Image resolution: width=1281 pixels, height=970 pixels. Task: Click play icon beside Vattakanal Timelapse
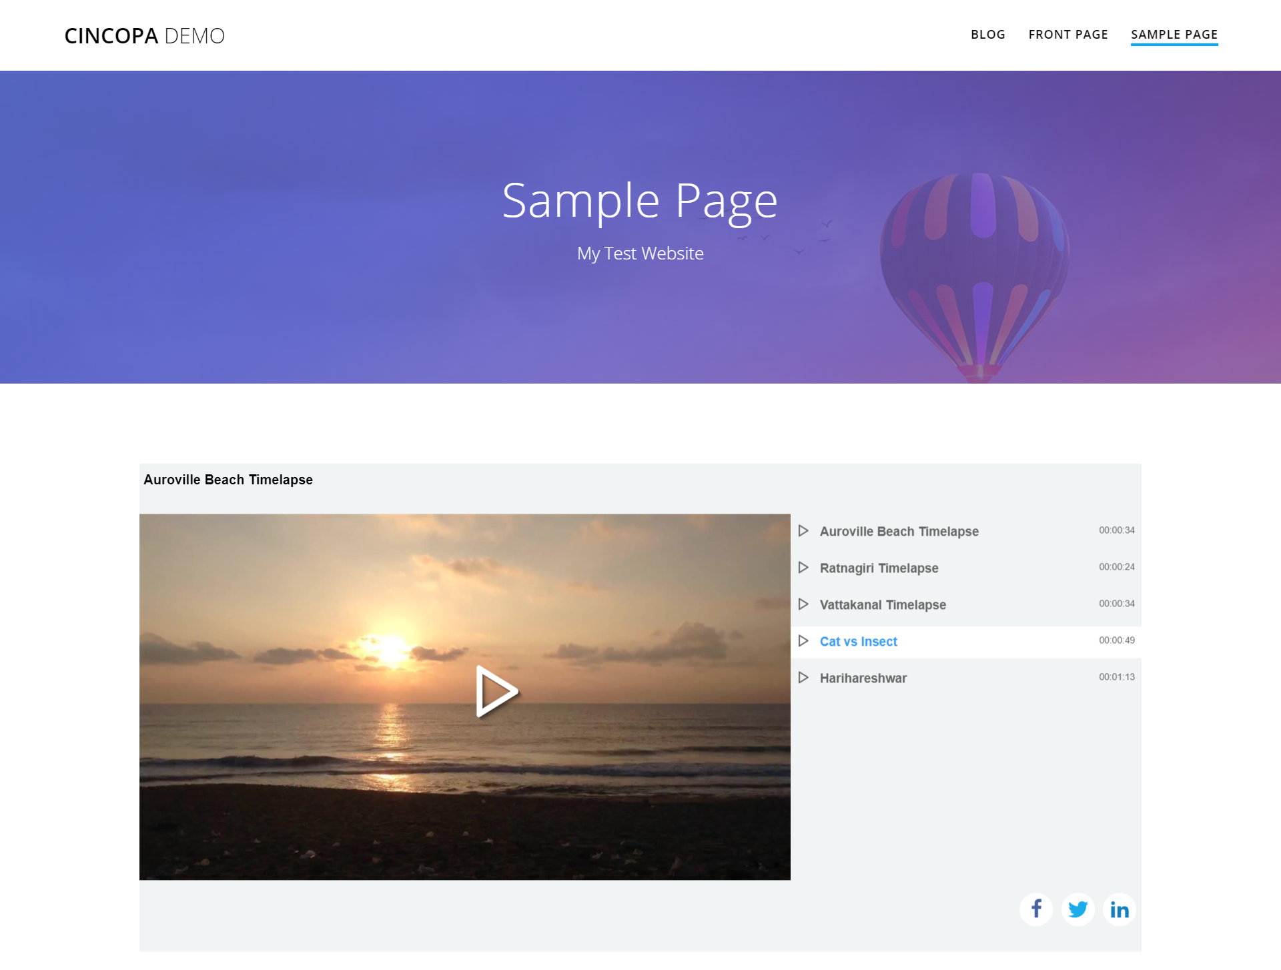803,604
